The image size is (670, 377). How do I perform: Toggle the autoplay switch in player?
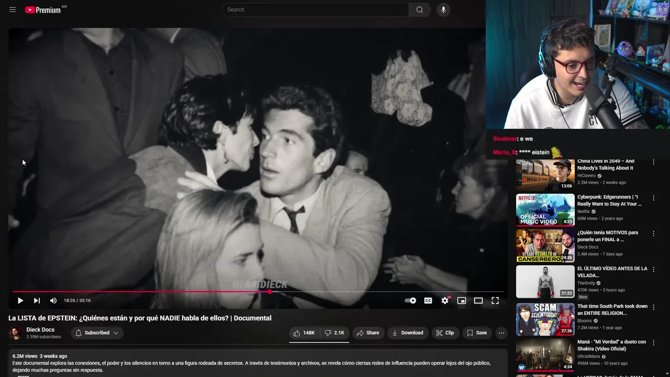410,301
